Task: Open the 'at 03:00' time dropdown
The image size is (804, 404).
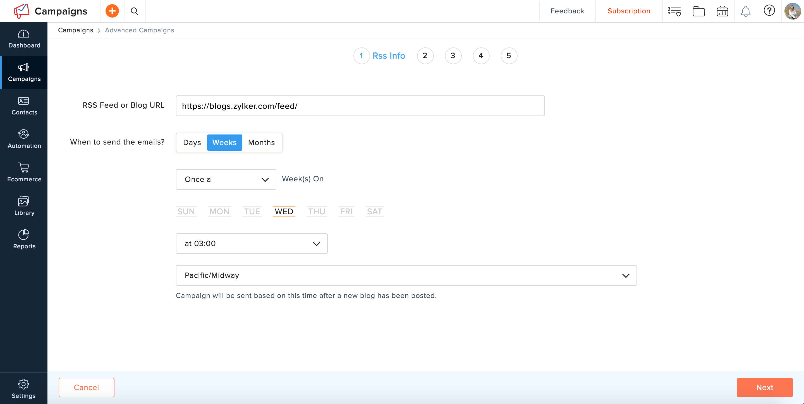Action: [252, 244]
